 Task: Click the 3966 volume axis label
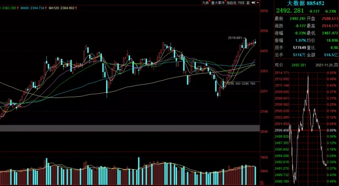(264, 171)
